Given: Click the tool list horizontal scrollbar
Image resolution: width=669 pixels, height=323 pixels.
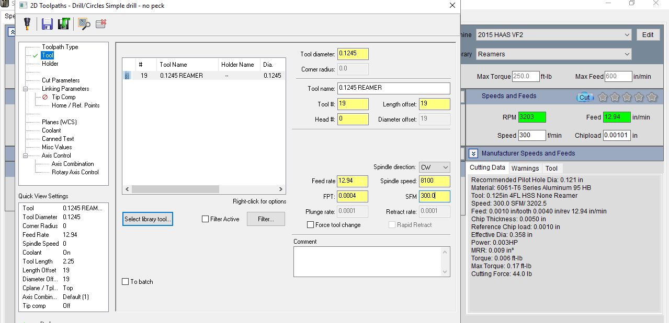Looking at the screenshot, I should tap(204, 189).
